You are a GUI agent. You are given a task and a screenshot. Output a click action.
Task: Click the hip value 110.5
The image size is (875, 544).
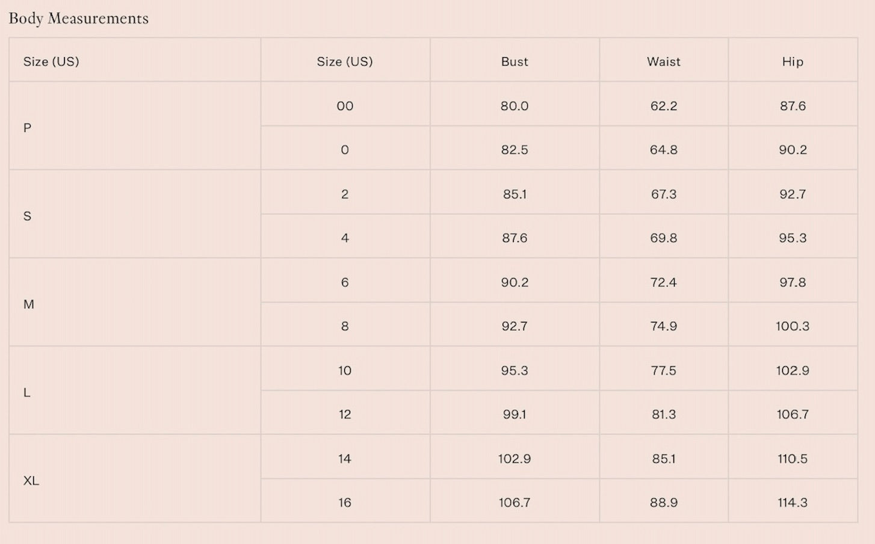point(793,459)
